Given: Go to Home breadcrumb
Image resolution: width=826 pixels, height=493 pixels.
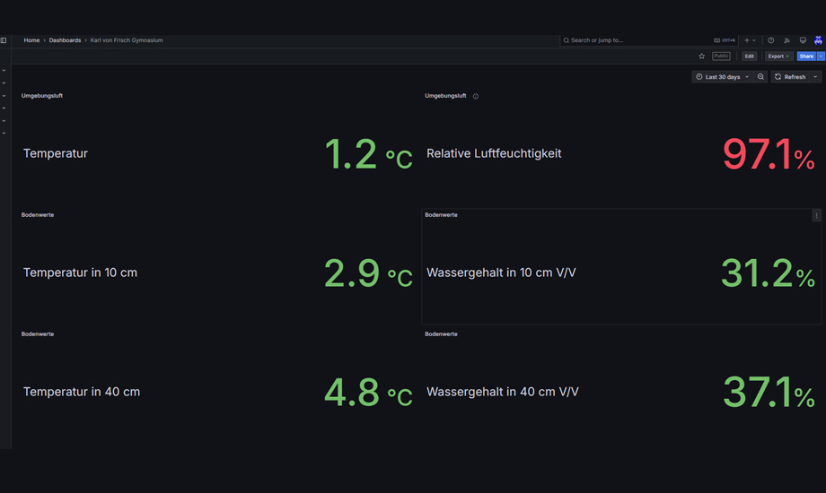Looking at the screenshot, I should coord(31,40).
